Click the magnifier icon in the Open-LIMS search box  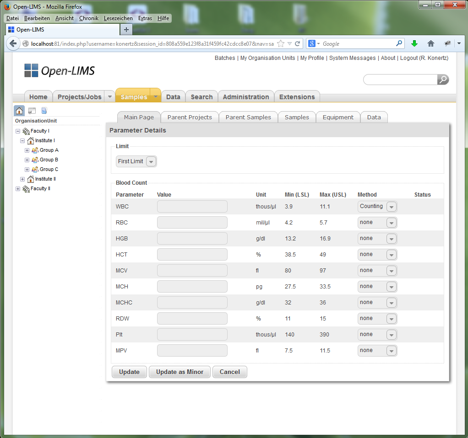click(442, 80)
